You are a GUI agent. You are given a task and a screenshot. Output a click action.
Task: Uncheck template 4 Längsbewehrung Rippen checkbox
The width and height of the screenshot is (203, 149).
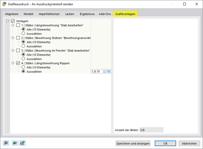click(18, 63)
